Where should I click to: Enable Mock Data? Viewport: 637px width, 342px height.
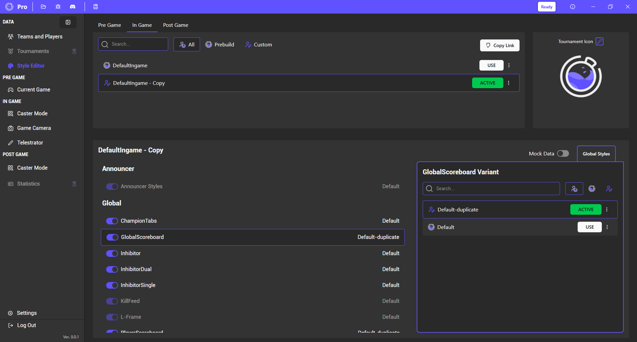pyautogui.click(x=563, y=153)
